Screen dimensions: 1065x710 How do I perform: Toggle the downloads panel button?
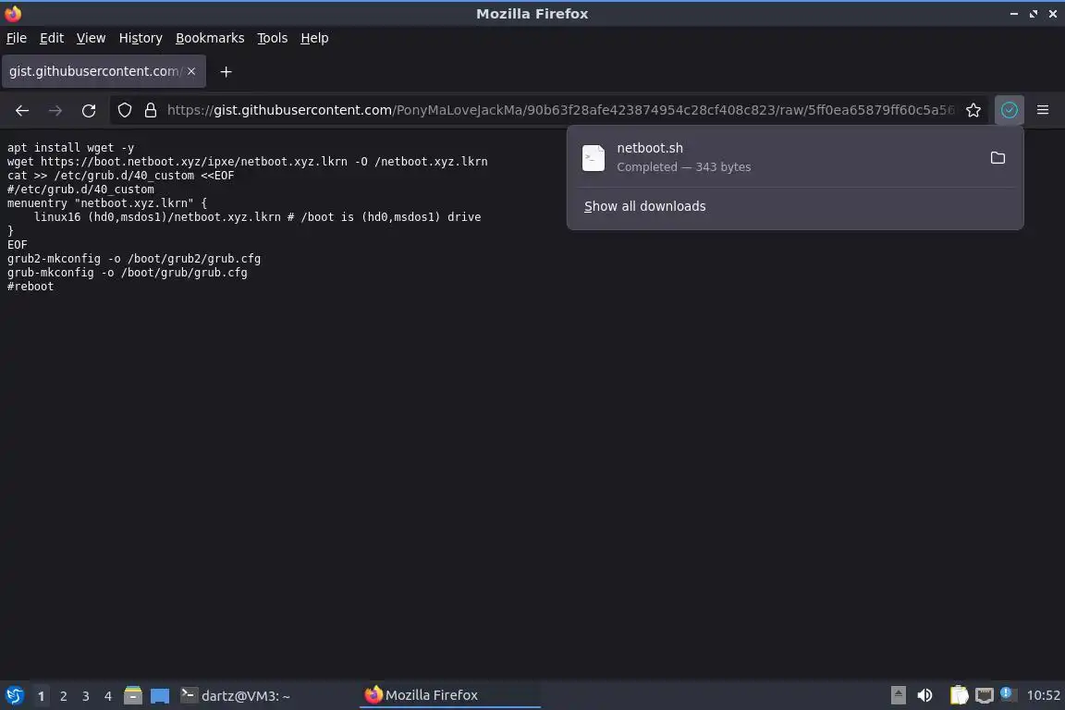pos(1010,110)
